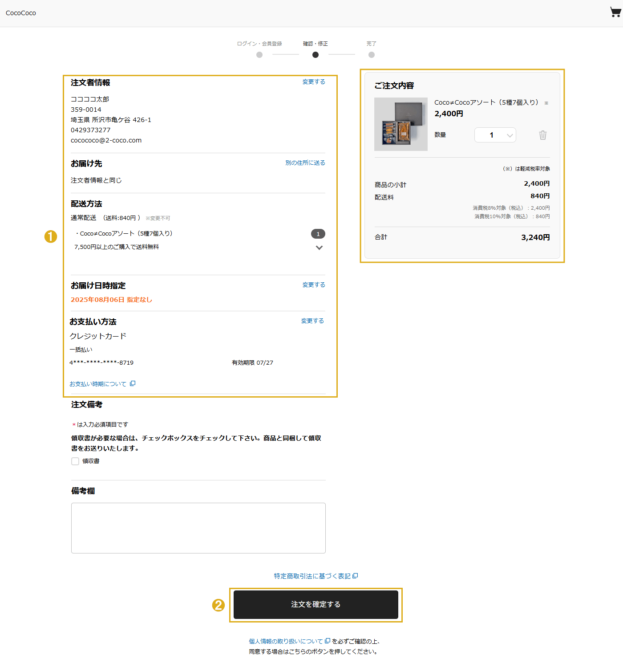Click external link icon beside お支払い時期について
Screen dimensions: 623x659
coord(133,383)
